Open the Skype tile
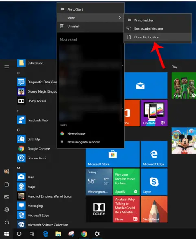The width and height of the screenshot is (196, 239). [x=154, y=182]
